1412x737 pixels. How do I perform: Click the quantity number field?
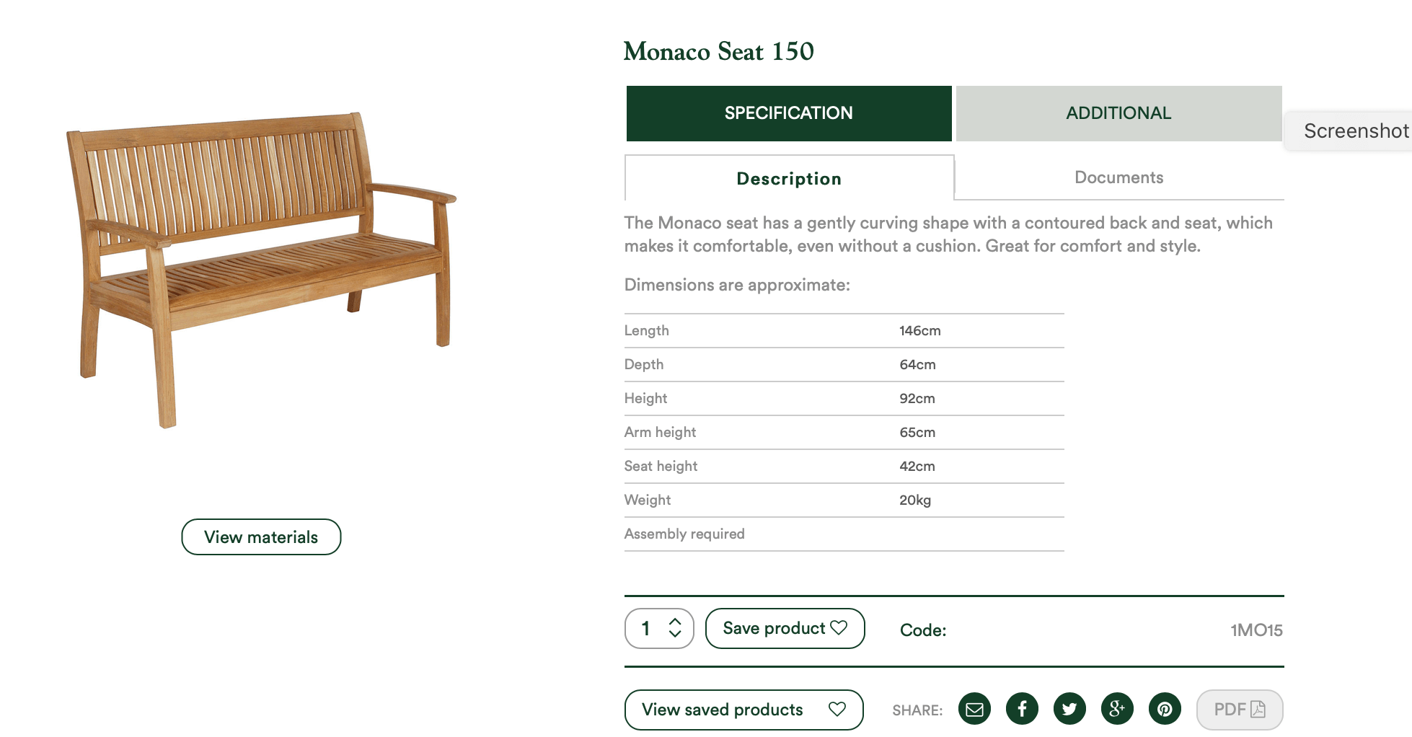coord(646,629)
